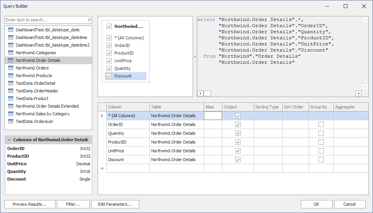Click table icon beside TestData.Product
373x213 pixels.
tap(11, 98)
